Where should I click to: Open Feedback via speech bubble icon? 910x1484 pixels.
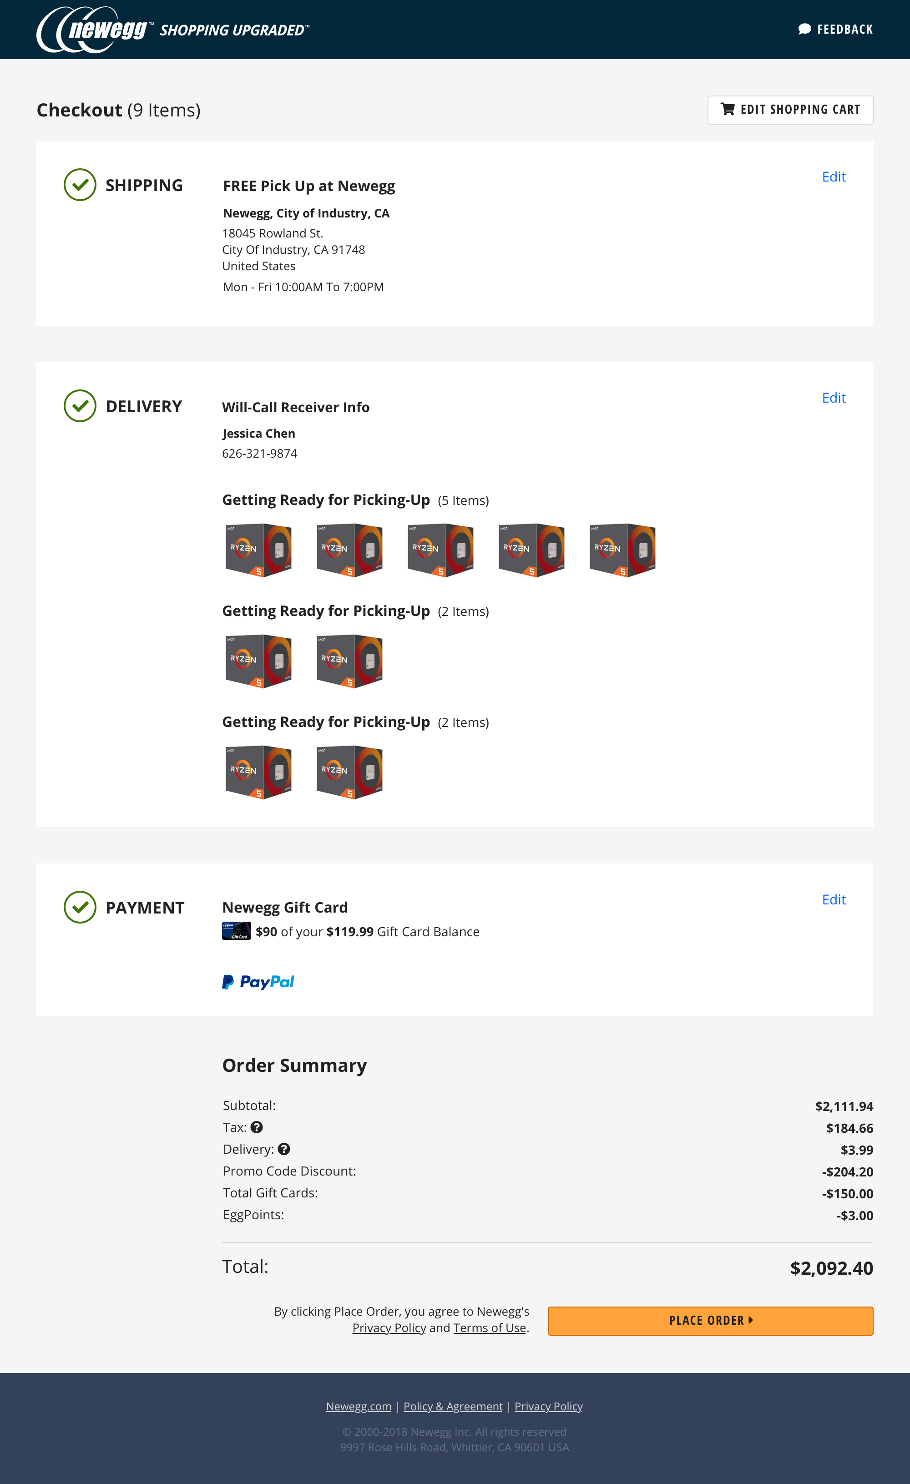[x=804, y=29]
